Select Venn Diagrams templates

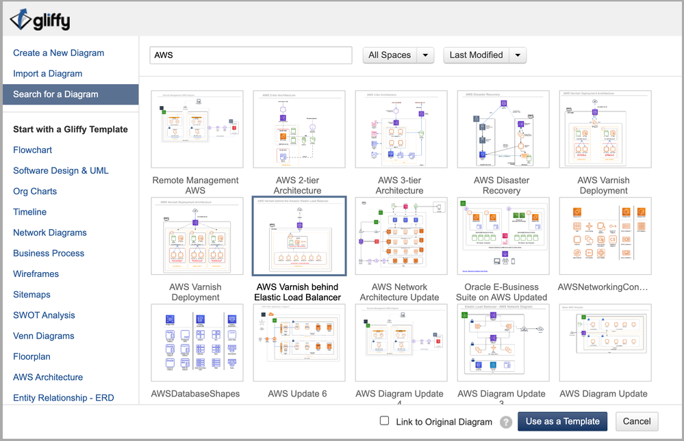44,336
